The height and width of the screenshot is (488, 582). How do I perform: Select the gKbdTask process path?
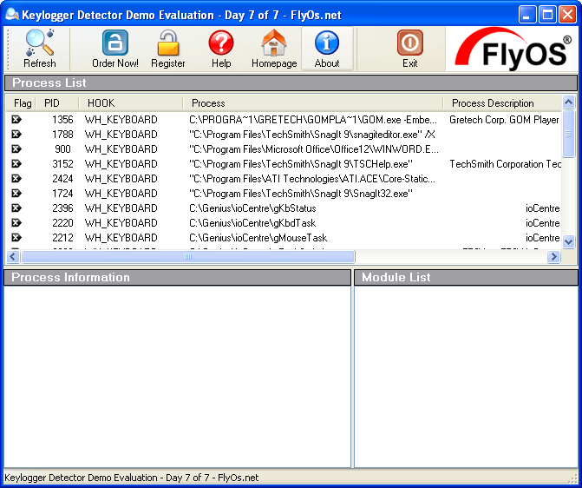(252, 223)
